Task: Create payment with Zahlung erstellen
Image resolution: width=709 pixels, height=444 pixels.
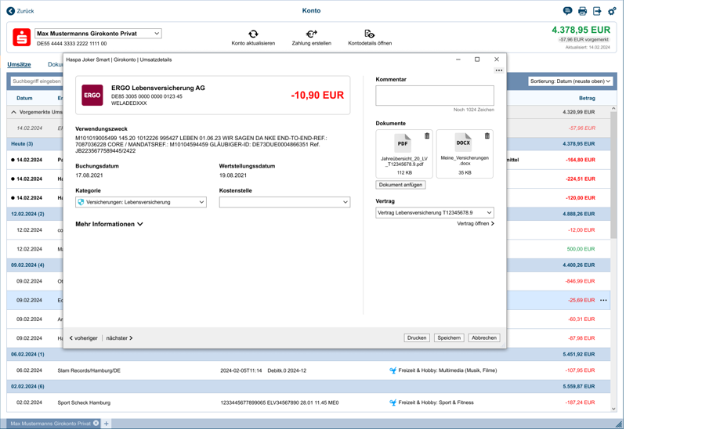Action: coord(312,38)
